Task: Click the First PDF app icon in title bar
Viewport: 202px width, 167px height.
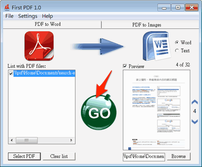Action: [7, 7]
